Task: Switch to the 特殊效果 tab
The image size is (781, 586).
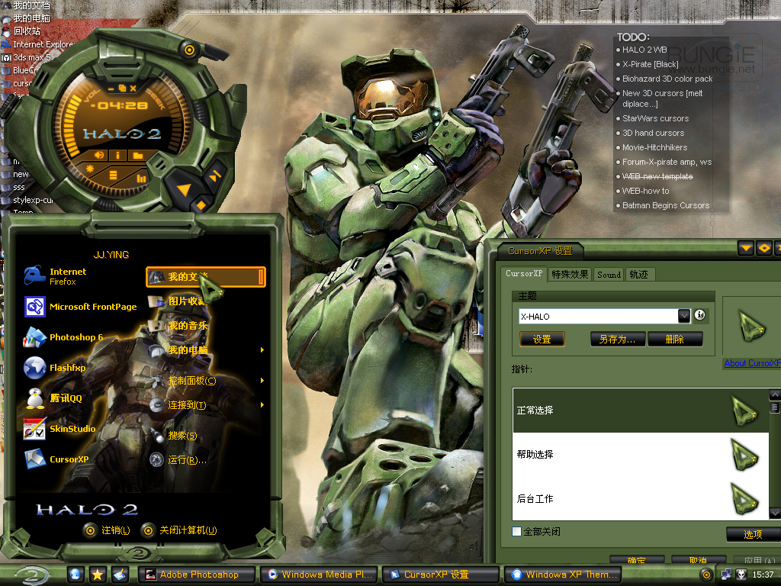Action: (570, 275)
